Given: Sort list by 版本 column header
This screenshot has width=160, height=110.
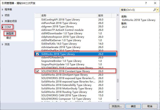Looking at the screenshot, I should point(104,15).
